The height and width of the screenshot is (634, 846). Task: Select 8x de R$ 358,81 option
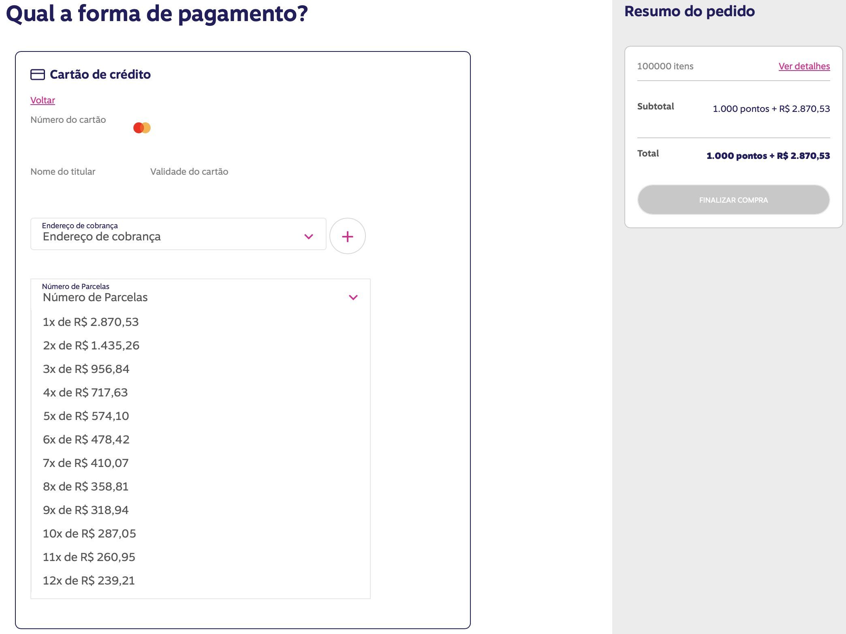pos(201,486)
